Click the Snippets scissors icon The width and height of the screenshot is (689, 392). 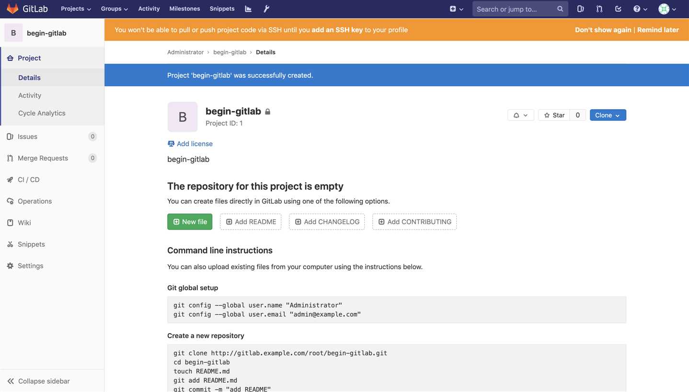pyautogui.click(x=10, y=244)
